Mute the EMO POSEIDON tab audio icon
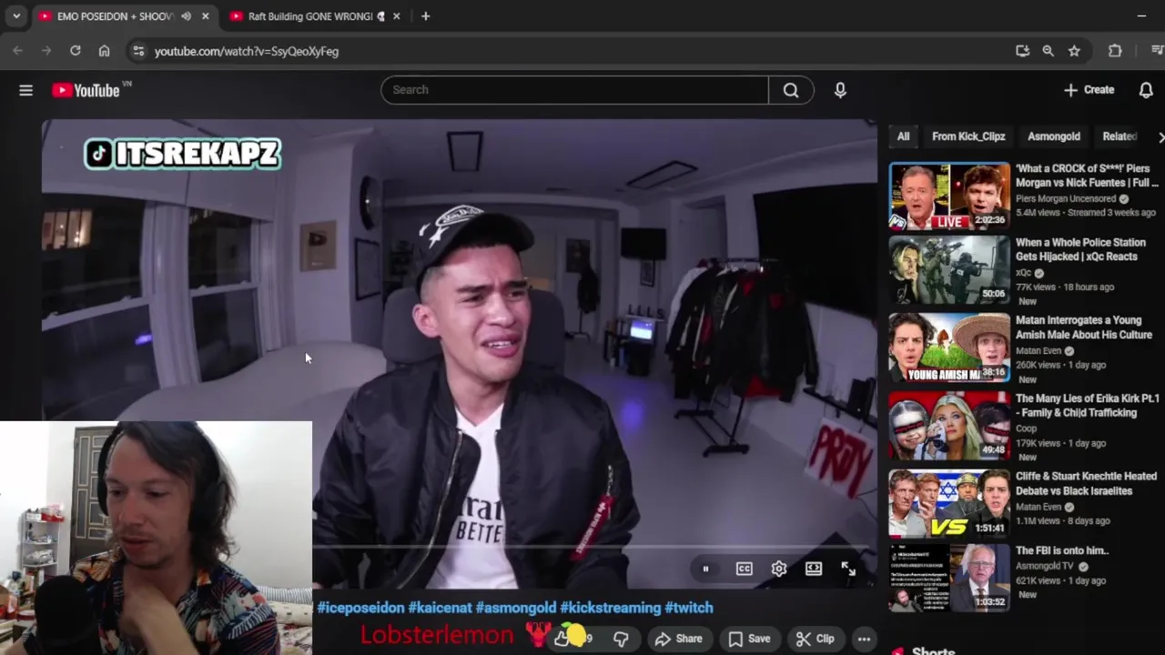Screen dimensions: 1165x655 point(186,16)
